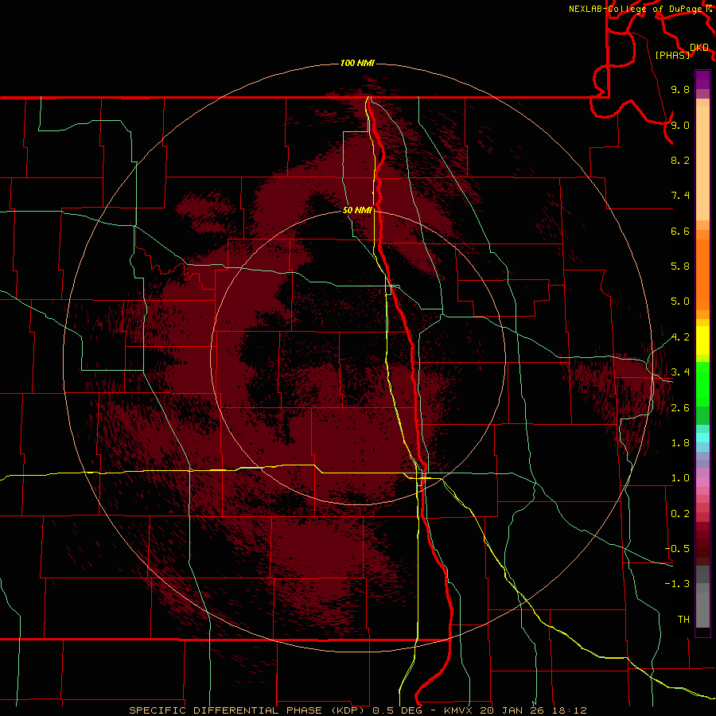The height and width of the screenshot is (716, 716).
Task: Click the 2.6 scale value
Action: pyautogui.click(x=680, y=408)
